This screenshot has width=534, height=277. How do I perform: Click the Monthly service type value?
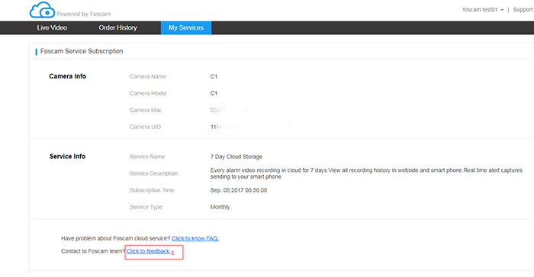(x=220, y=207)
